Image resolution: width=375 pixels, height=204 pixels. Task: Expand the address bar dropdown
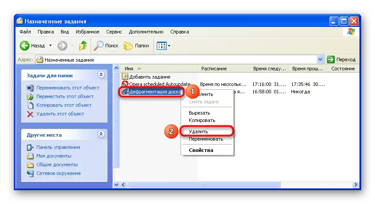[320, 59]
